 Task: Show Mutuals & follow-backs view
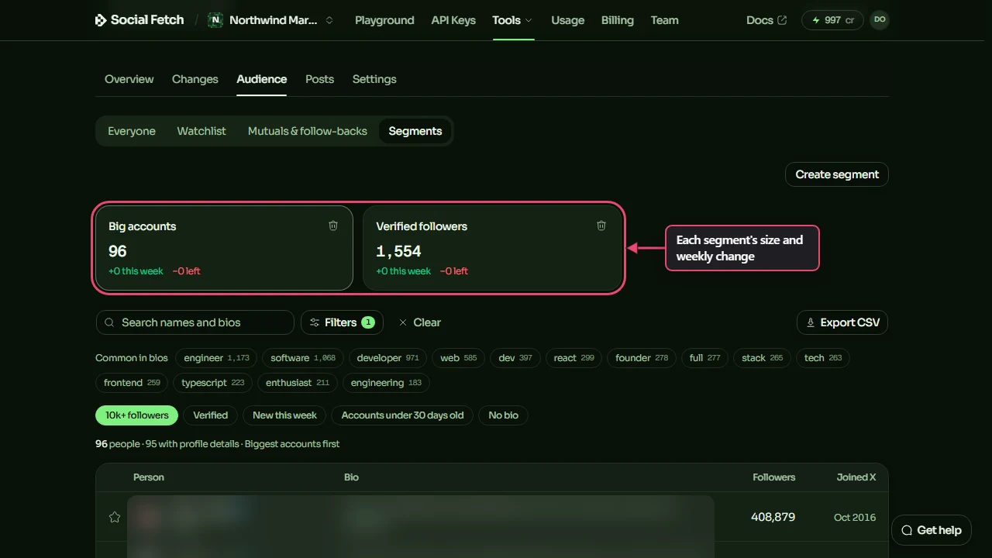click(x=308, y=131)
